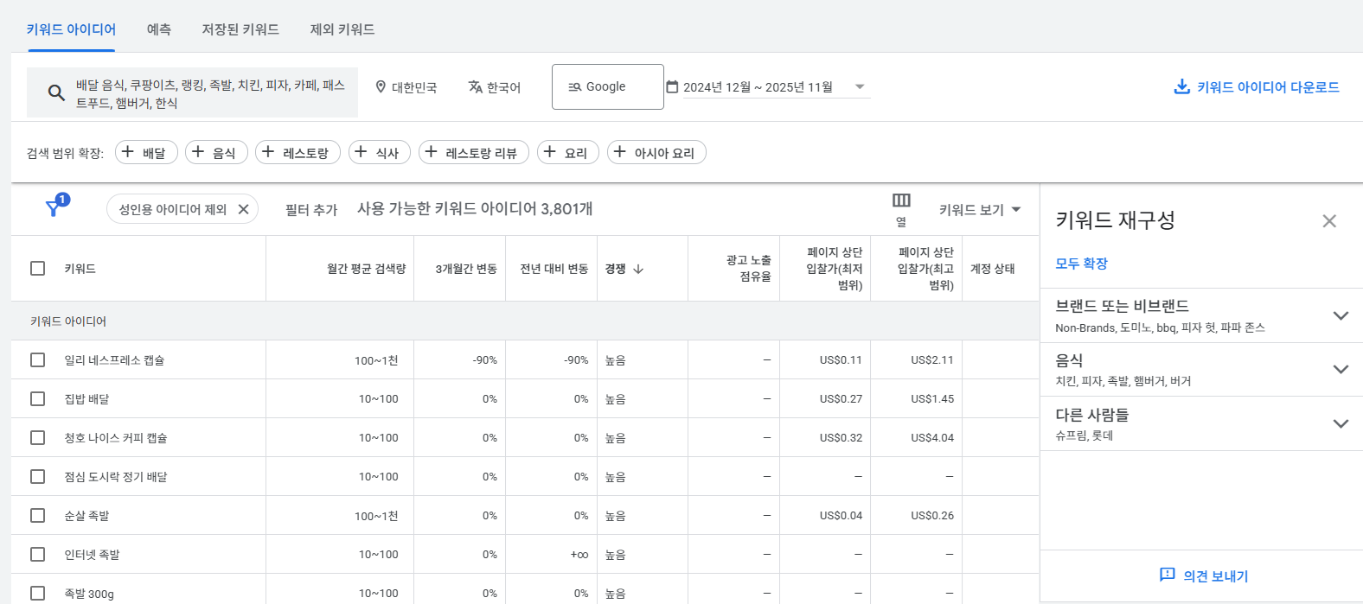Click the 계정 상태 column header
The width and height of the screenshot is (1363, 604).
pyautogui.click(x=992, y=269)
